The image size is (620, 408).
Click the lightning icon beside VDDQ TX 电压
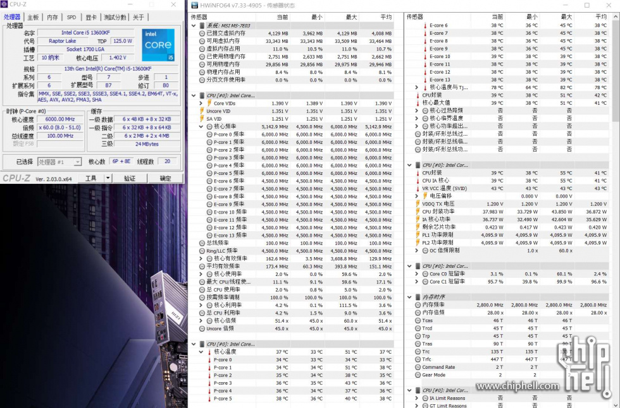418,204
